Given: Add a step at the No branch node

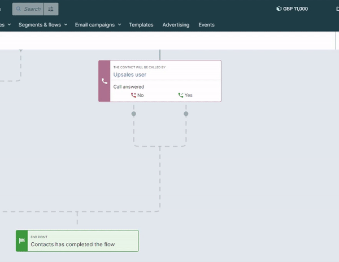Looking at the screenshot, I should (134, 114).
